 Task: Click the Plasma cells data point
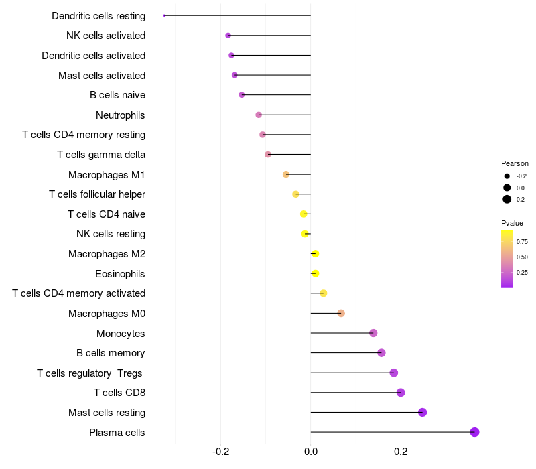(474, 432)
